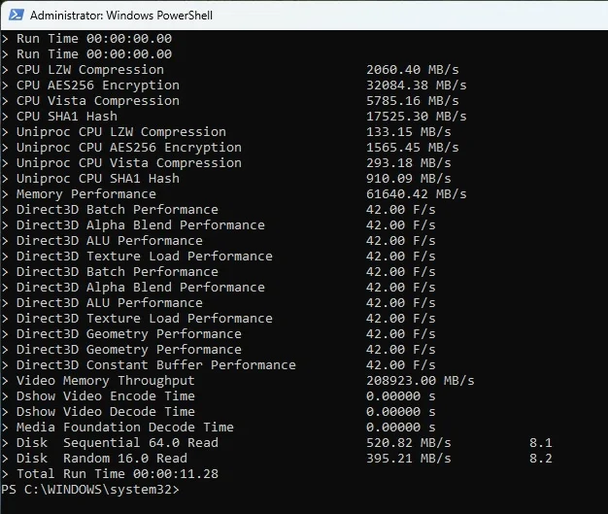Click the Video Memory Throughput line
The height and width of the screenshot is (514, 608).
pos(238,381)
